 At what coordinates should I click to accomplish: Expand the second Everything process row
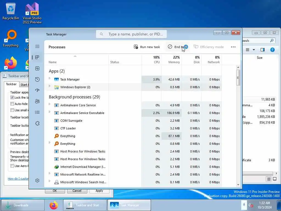(50, 143)
